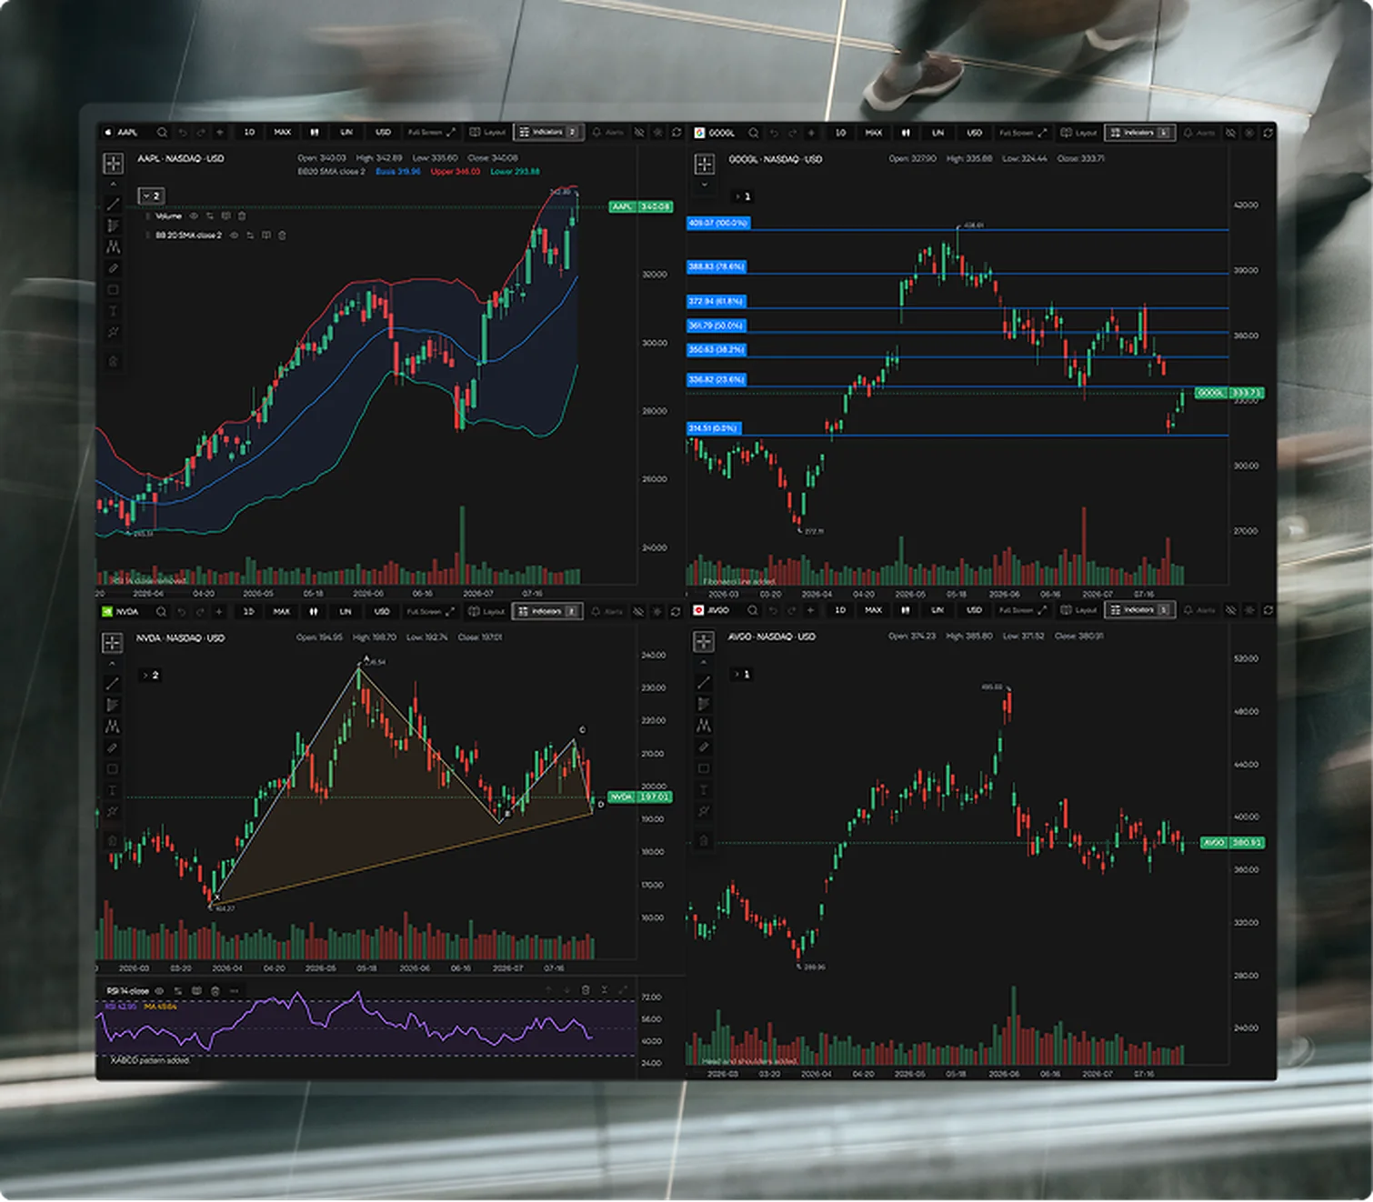Open candlestick chart type in GOOGL toolbar
Image resolution: width=1373 pixels, height=1202 pixels.
pos(906,133)
